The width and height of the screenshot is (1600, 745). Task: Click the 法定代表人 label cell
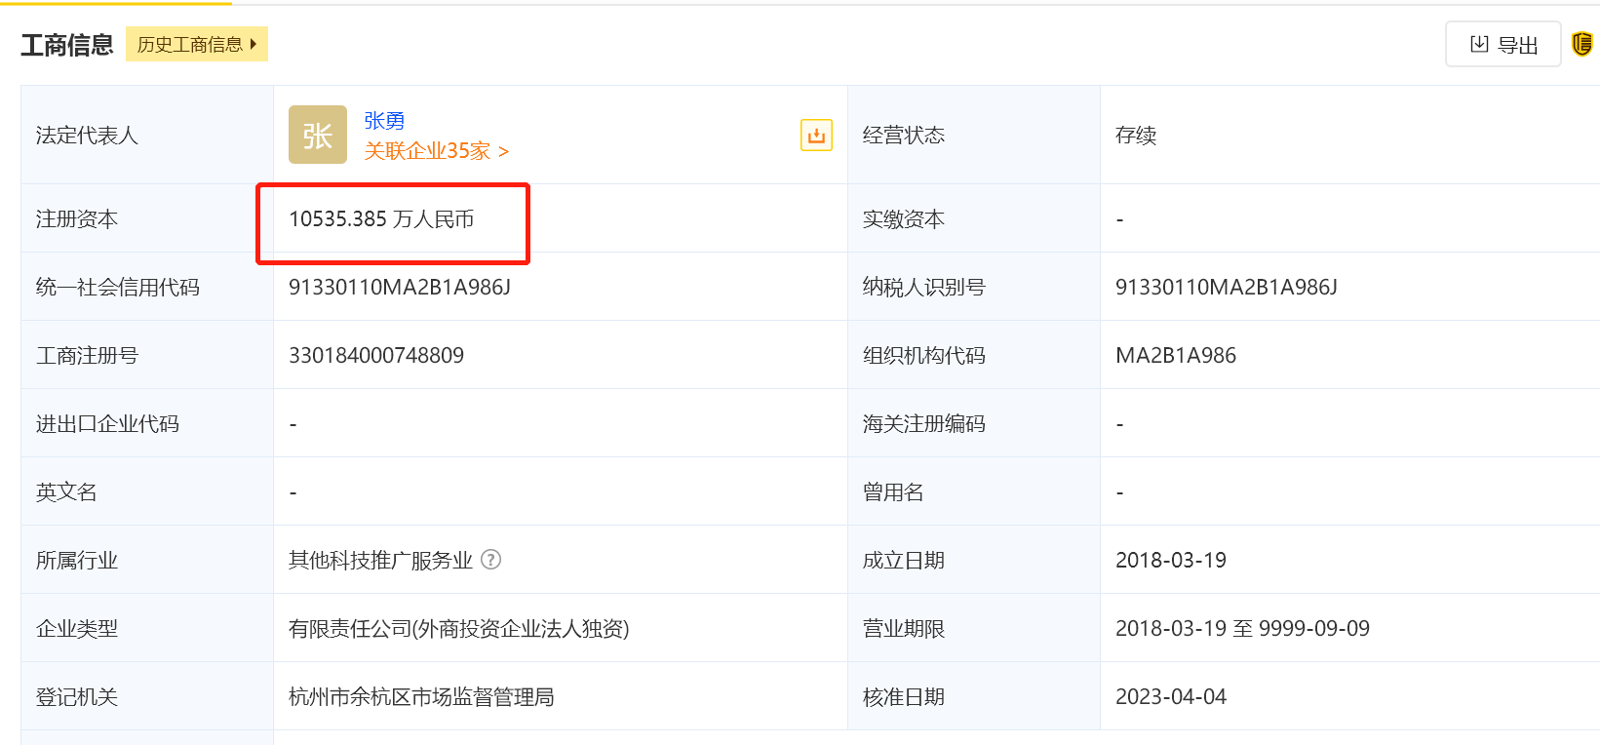(x=147, y=135)
